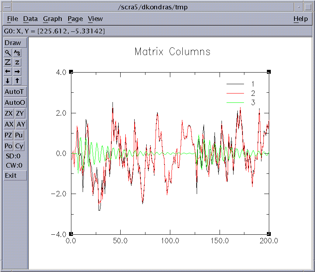Viewport: 315px width, 272px height.
Task: Select the magnifier zoom tool
Action: [8, 53]
